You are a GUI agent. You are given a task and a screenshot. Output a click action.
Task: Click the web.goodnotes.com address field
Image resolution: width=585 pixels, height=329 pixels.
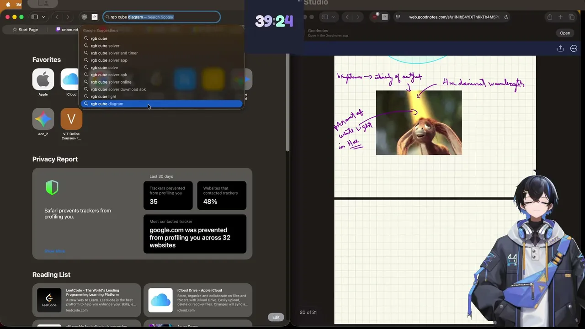[x=452, y=17]
